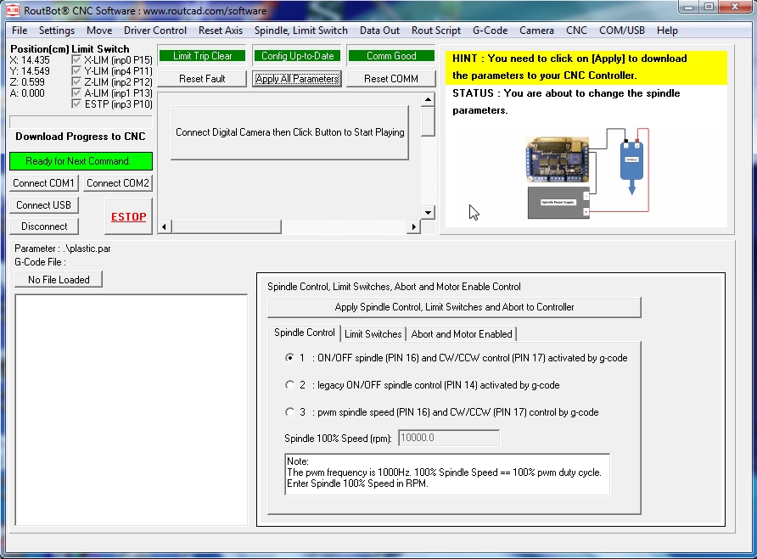Open the COM/USB menu

coord(622,31)
